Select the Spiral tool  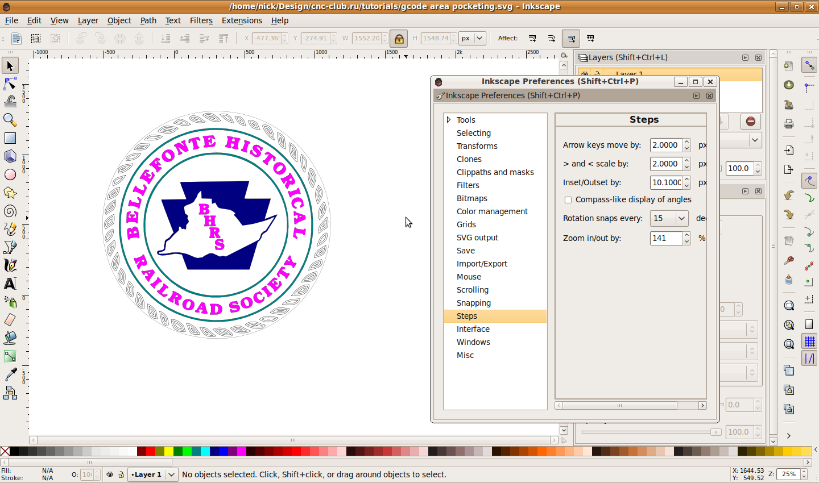[x=10, y=211]
